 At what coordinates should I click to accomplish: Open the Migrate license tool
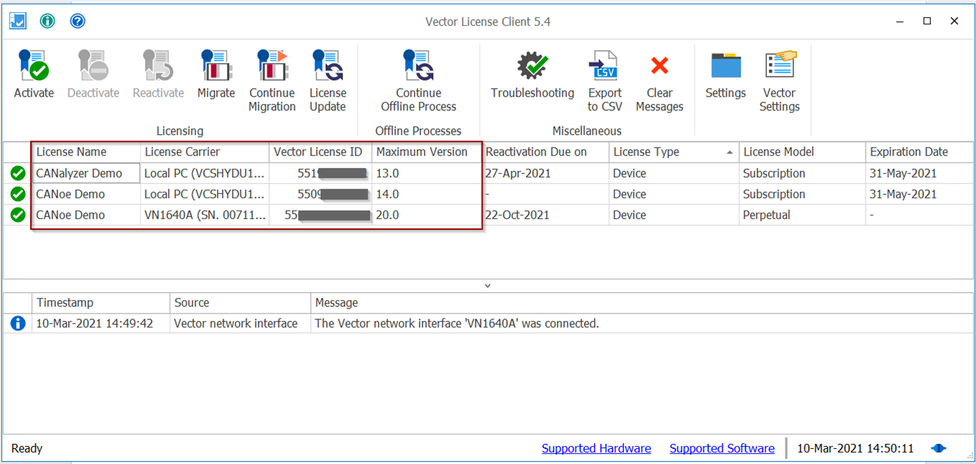coord(216,67)
